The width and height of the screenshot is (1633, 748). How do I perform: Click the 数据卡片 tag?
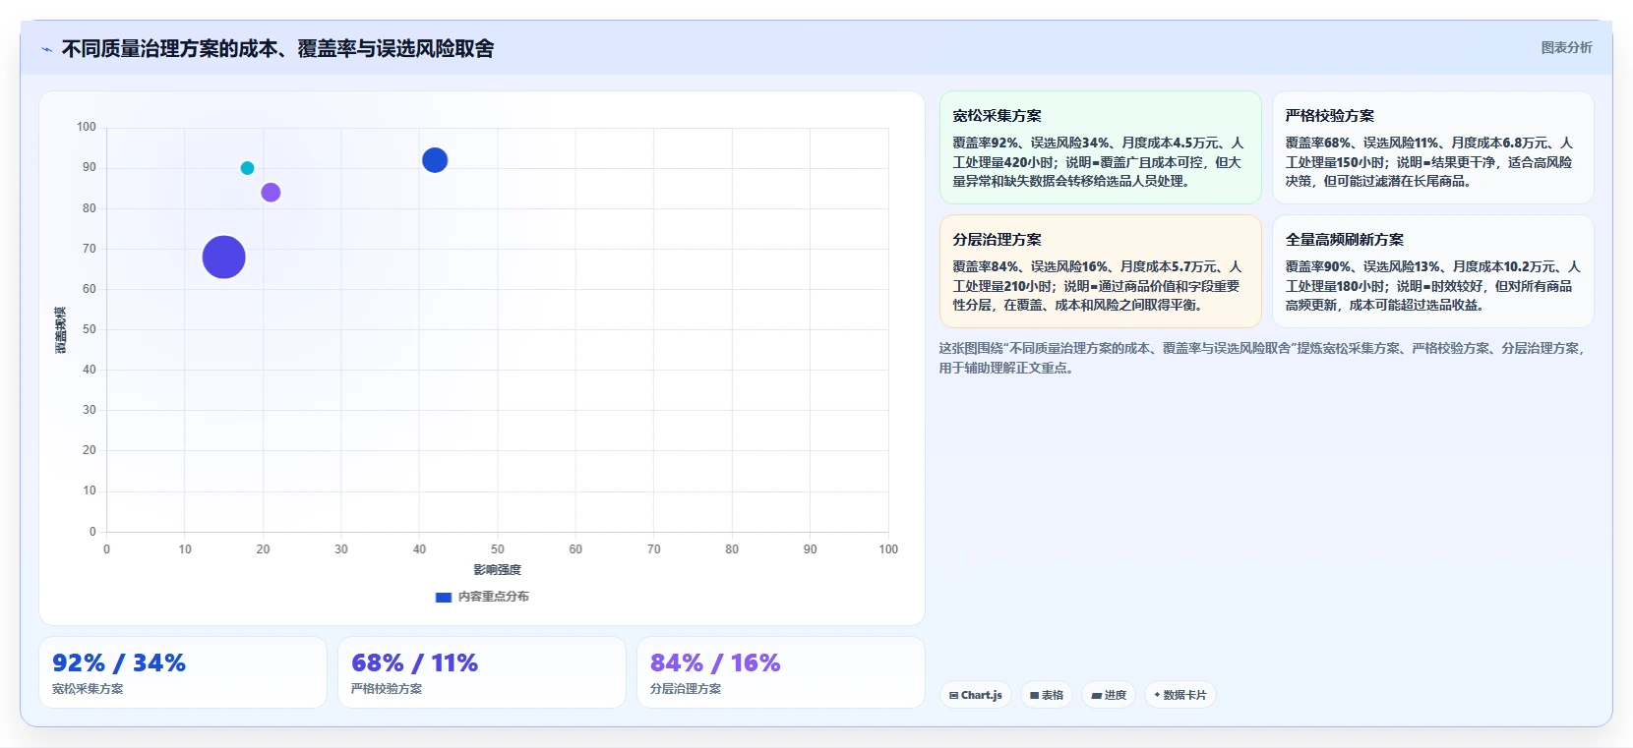click(1180, 695)
